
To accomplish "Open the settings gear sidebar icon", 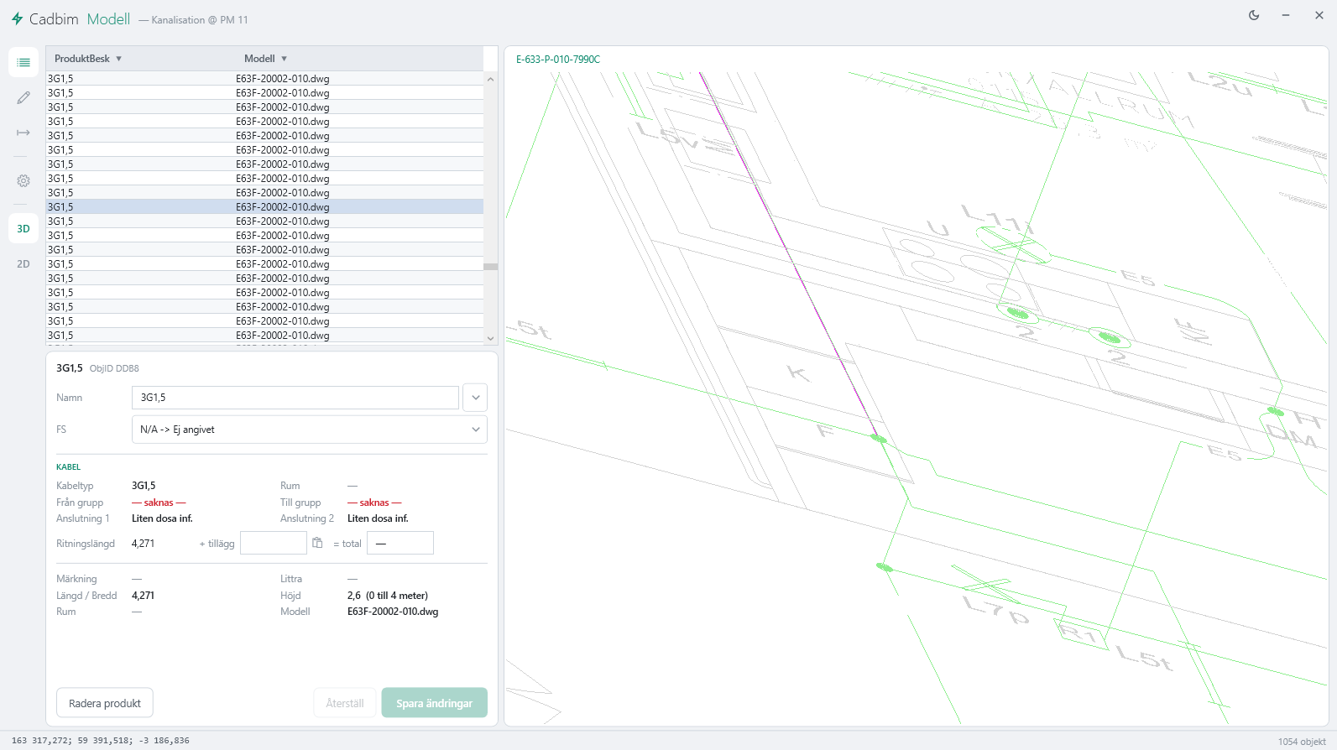I will [x=24, y=180].
